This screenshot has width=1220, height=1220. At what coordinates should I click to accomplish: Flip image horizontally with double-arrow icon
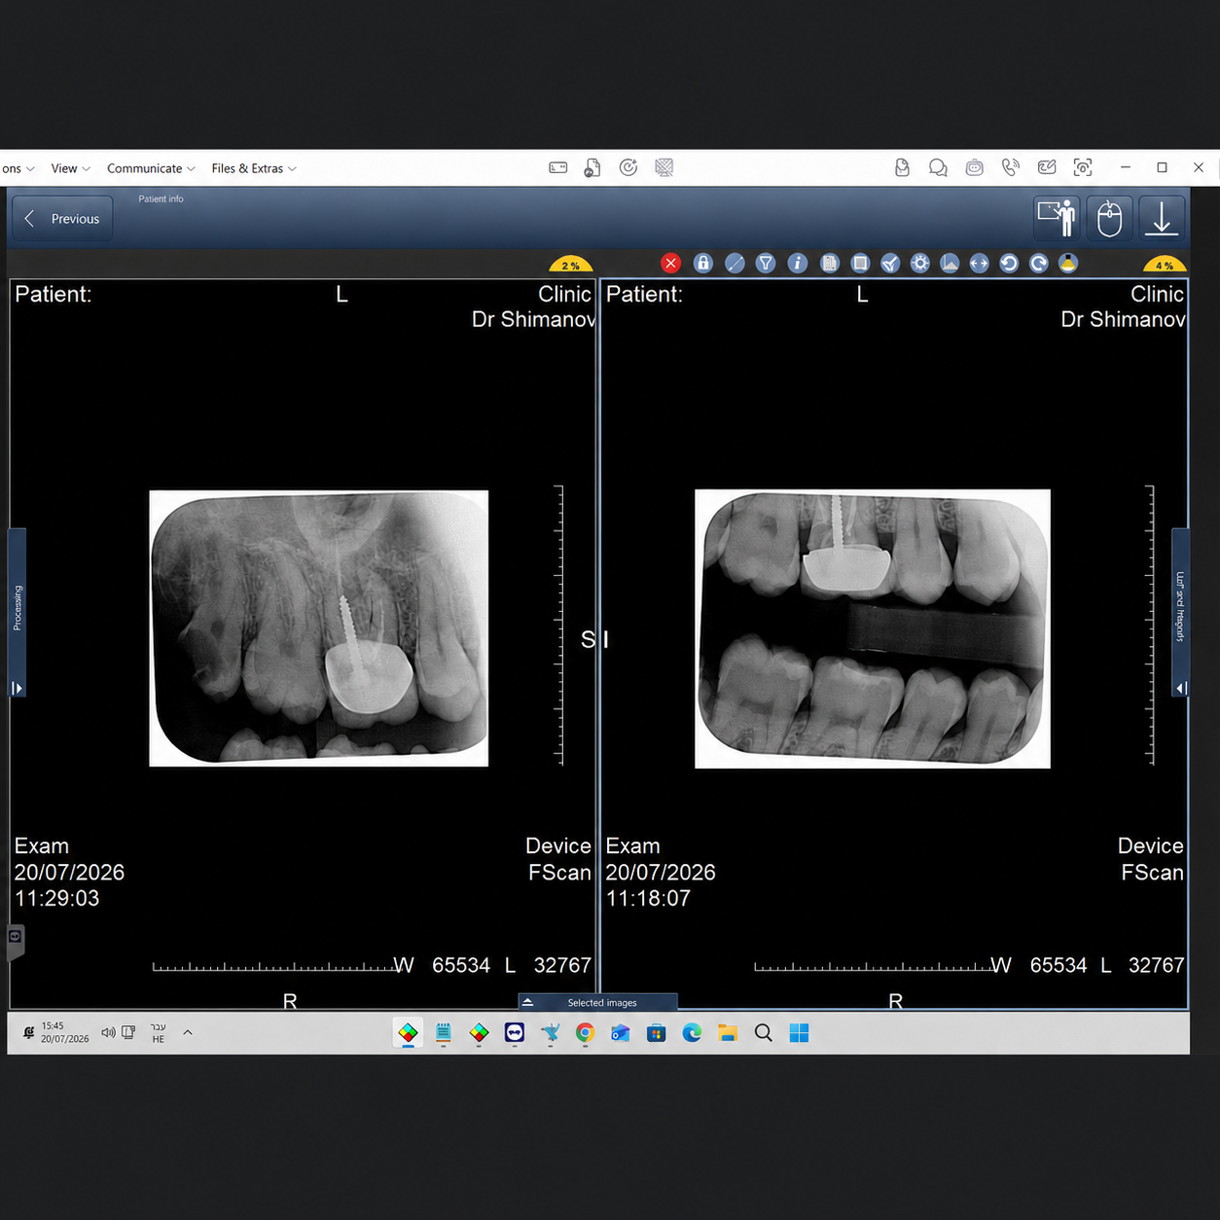click(979, 264)
